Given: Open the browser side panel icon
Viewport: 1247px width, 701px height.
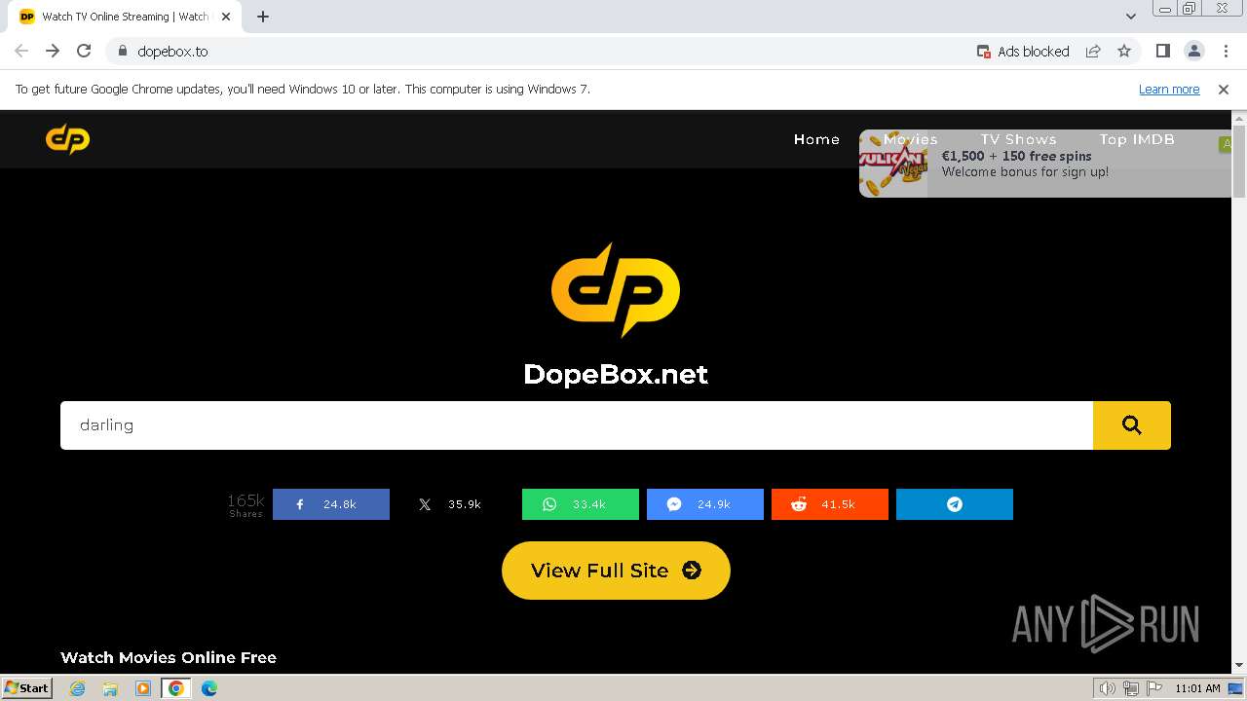Looking at the screenshot, I should point(1162,51).
